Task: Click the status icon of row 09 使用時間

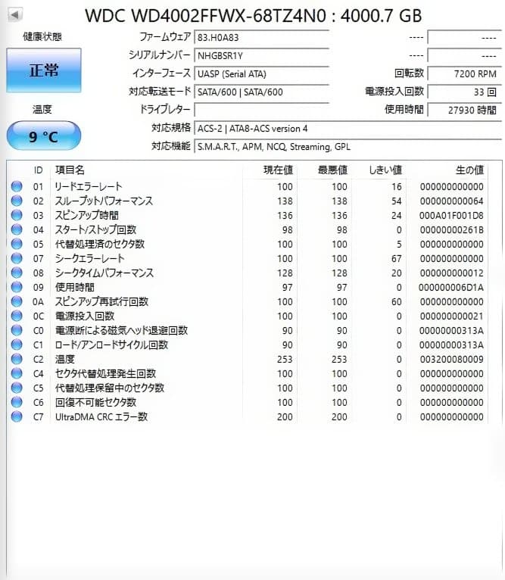Action: click(x=17, y=288)
